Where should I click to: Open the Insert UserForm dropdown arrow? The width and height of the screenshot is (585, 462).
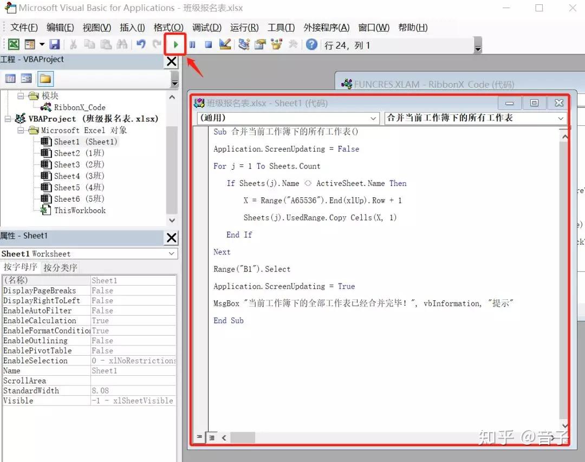click(x=42, y=44)
